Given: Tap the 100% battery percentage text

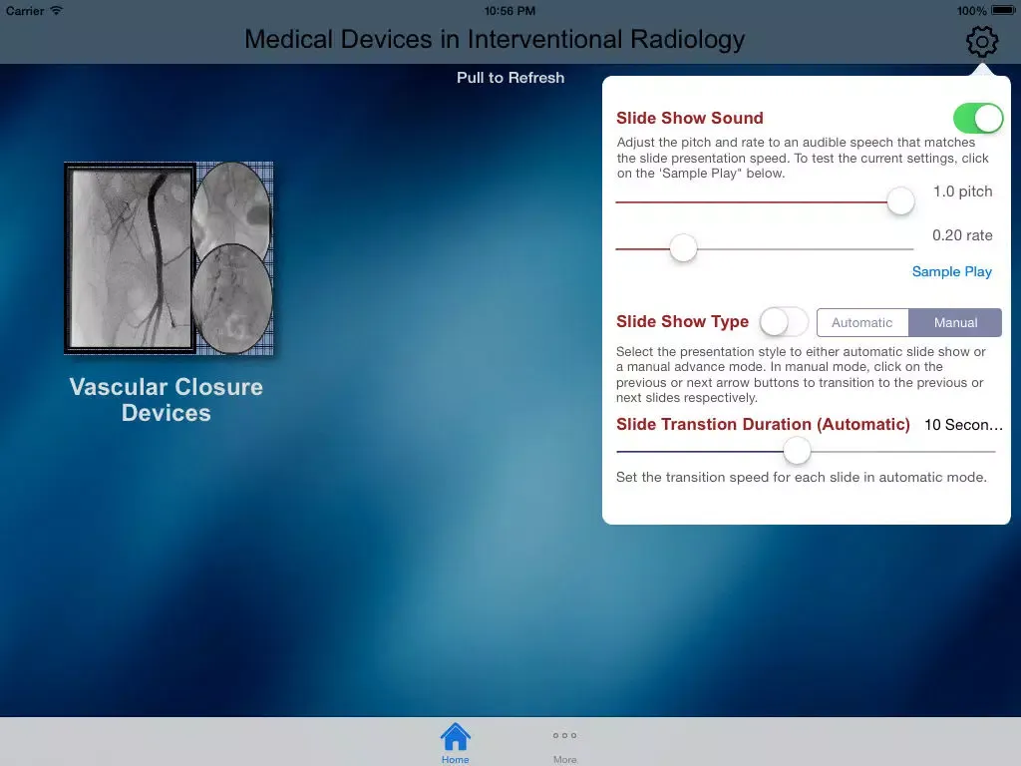Looking at the screenshot, I should (971, 11).
